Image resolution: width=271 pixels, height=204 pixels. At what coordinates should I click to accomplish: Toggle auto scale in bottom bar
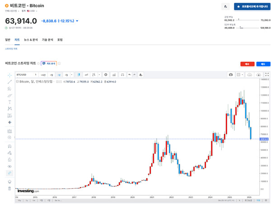click(x=258, y=200)
